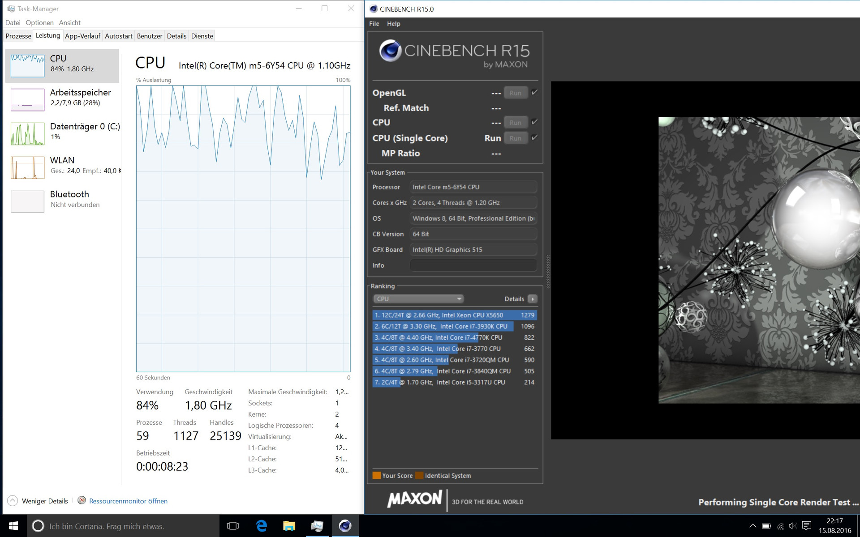Click the volume speaker tray icon
The image size is (860, 537).
(793, 526)
